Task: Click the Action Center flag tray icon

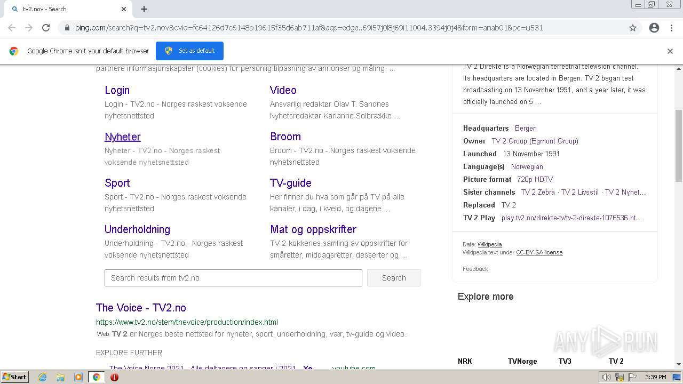Action: pyautogui.click(x=633, y=377)
